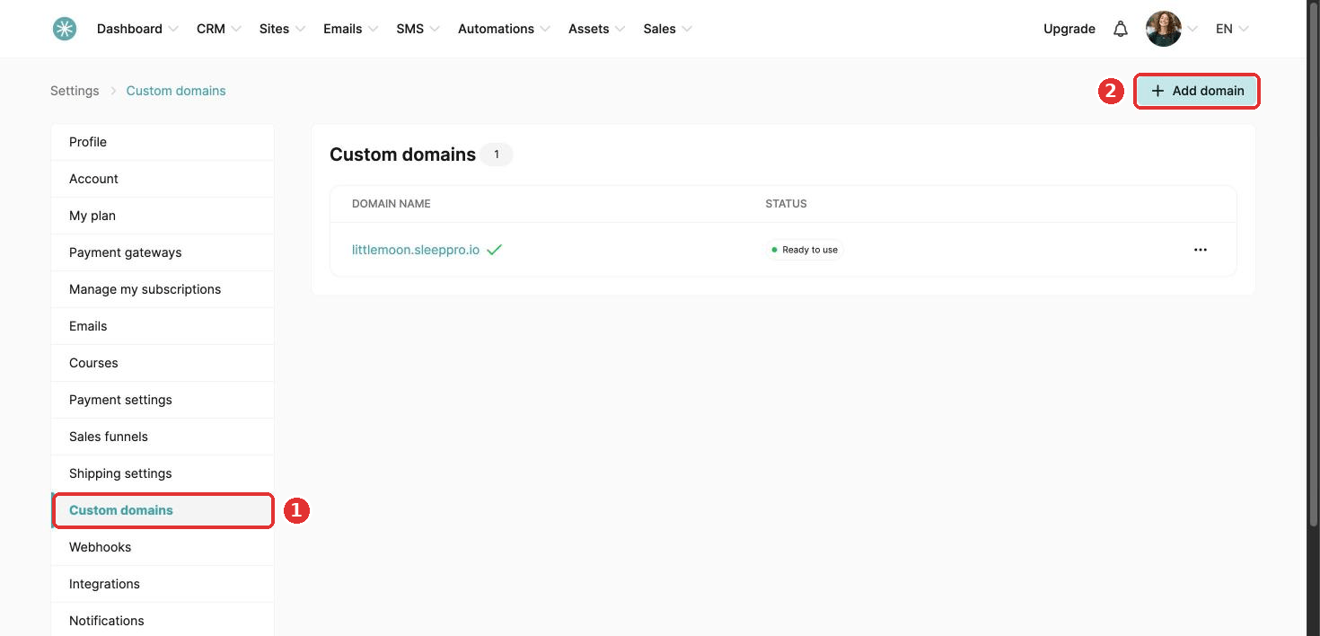Click the DOMAIN NAME column header

(392, 204)
